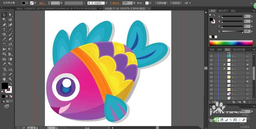256x129 pixels.
Task: Select the Direct Selection white arrow tool
Action: click(10, 15)
